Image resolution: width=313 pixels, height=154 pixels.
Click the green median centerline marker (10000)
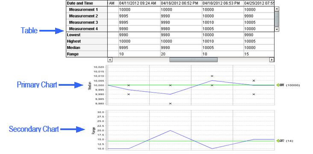(278, 85)
